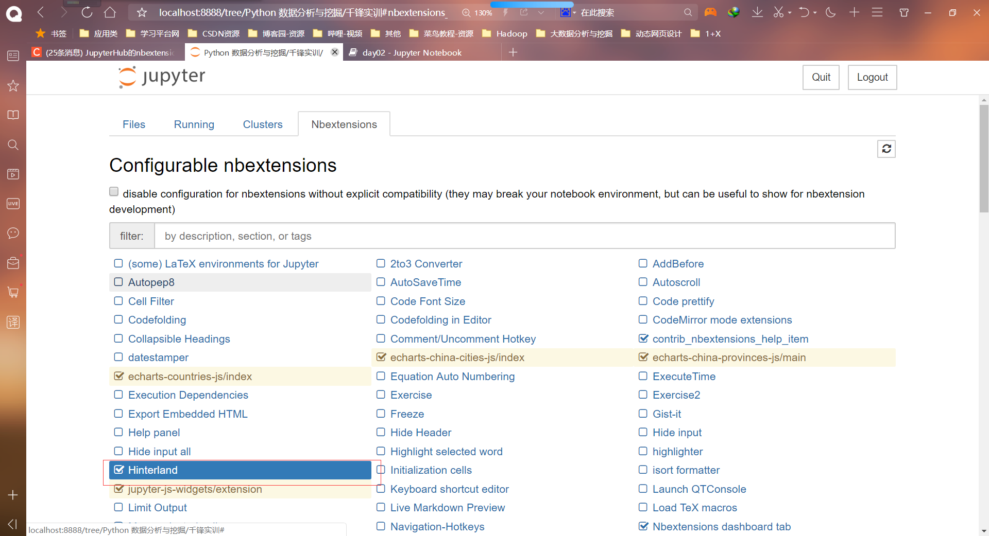The height and width of the screenshot is (536, 989).
Task: Toggle the disable configuration compatibility checkbox
Action: tap(114, 192)
